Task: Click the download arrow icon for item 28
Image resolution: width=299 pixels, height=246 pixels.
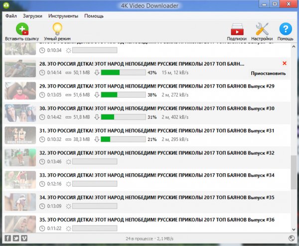Action: point(97,72)
